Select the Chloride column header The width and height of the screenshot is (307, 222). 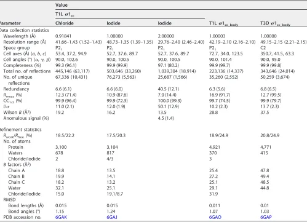65,23
